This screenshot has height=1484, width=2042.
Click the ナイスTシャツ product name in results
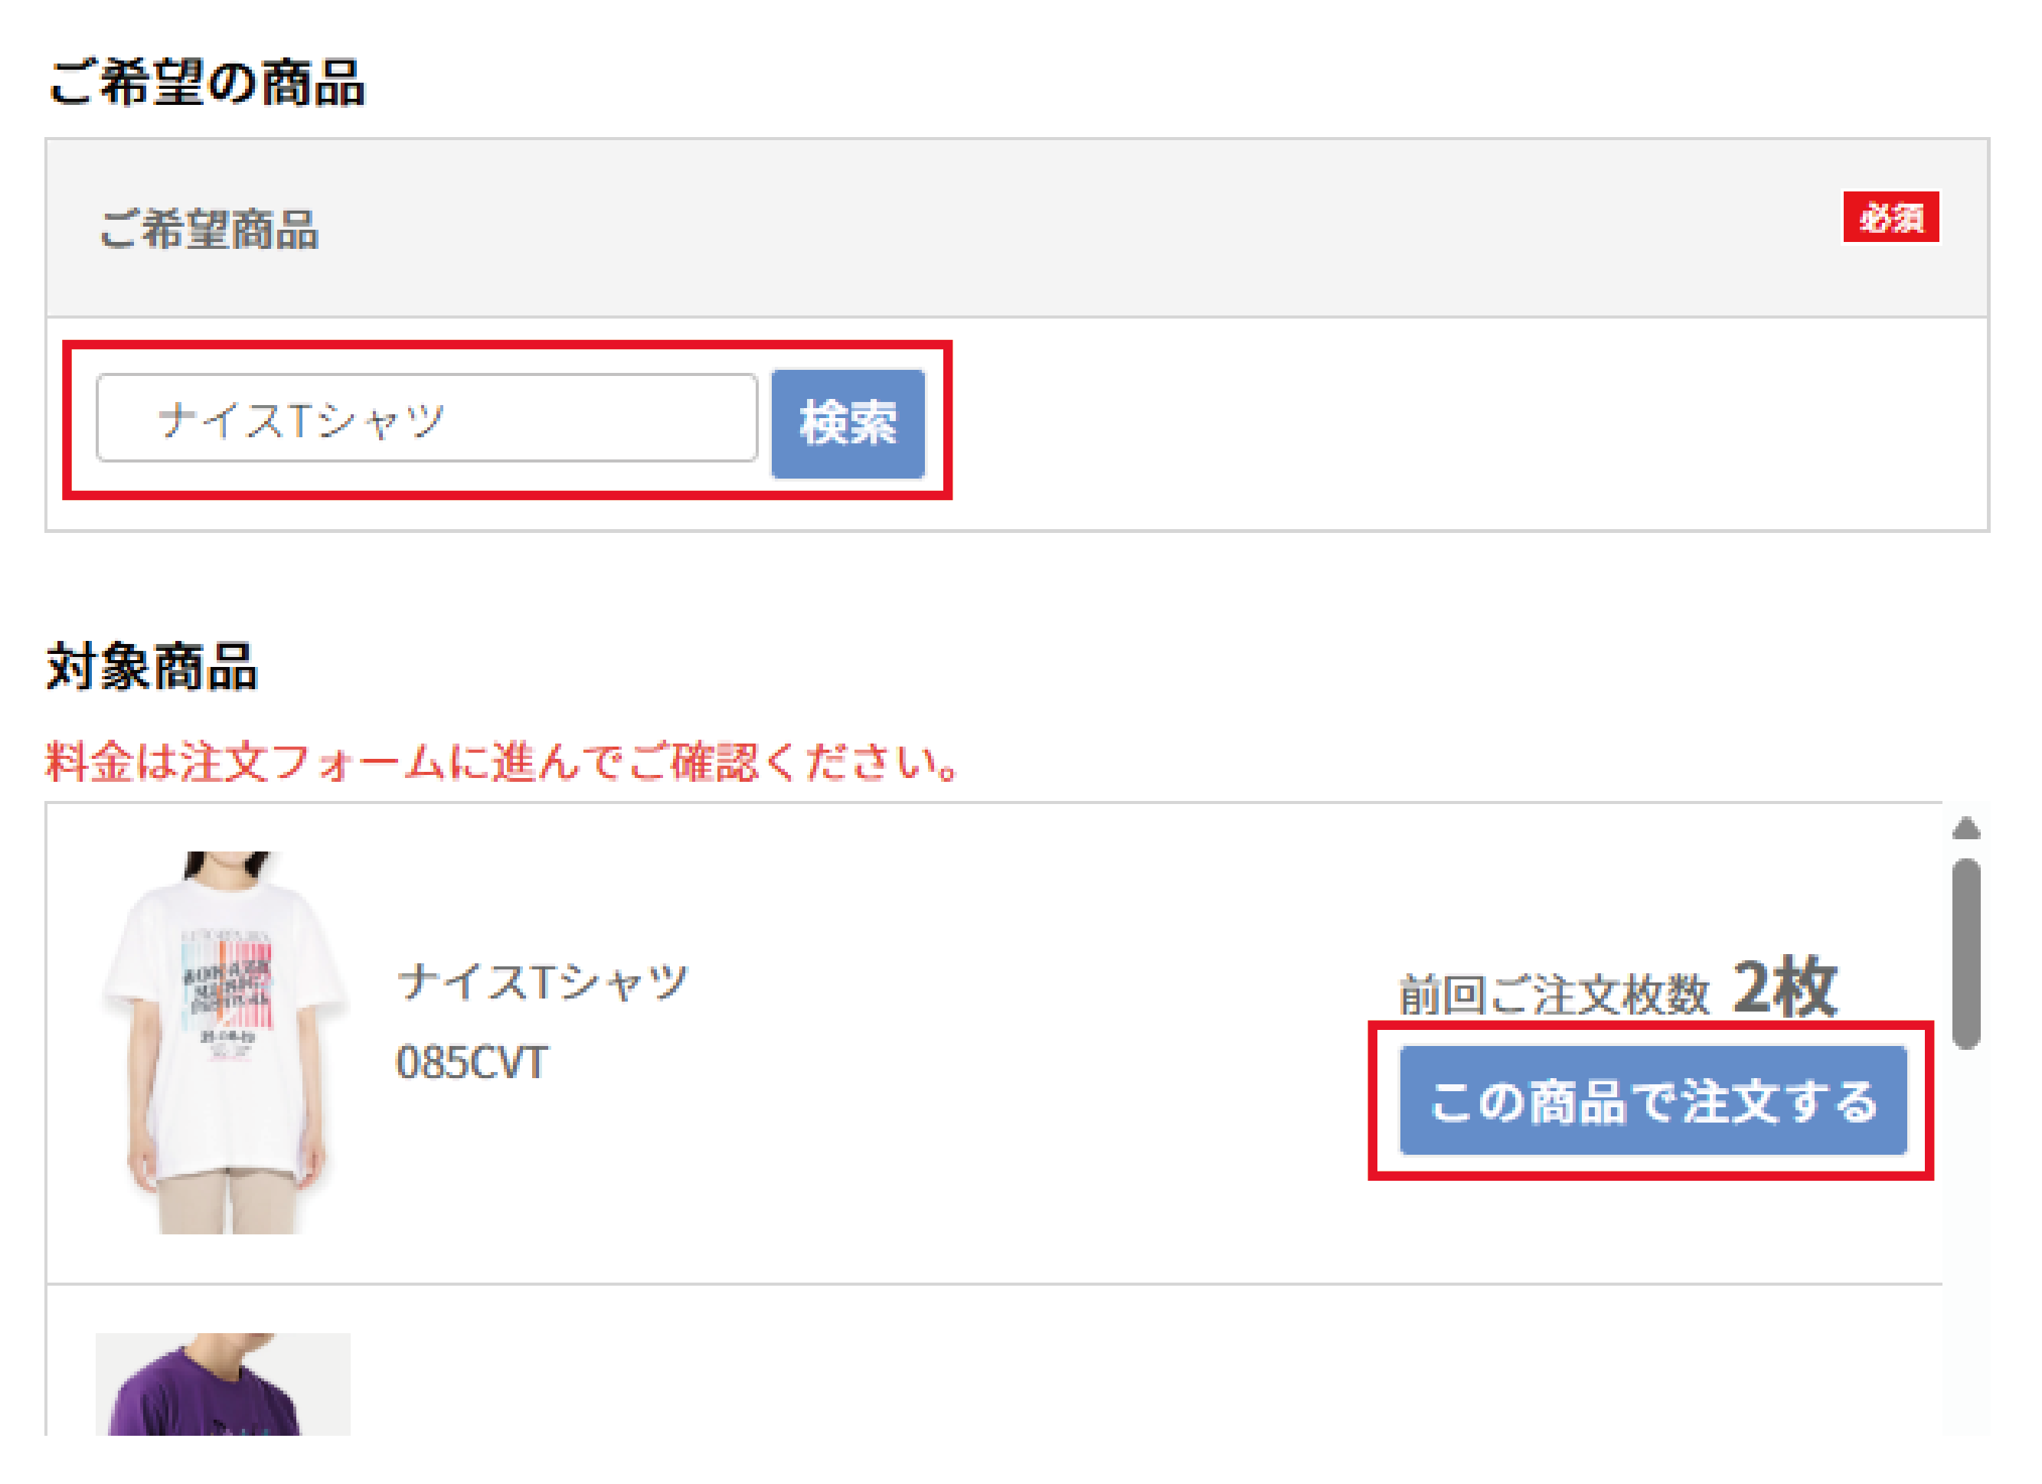pyautogui.click(x=543, y=982)
